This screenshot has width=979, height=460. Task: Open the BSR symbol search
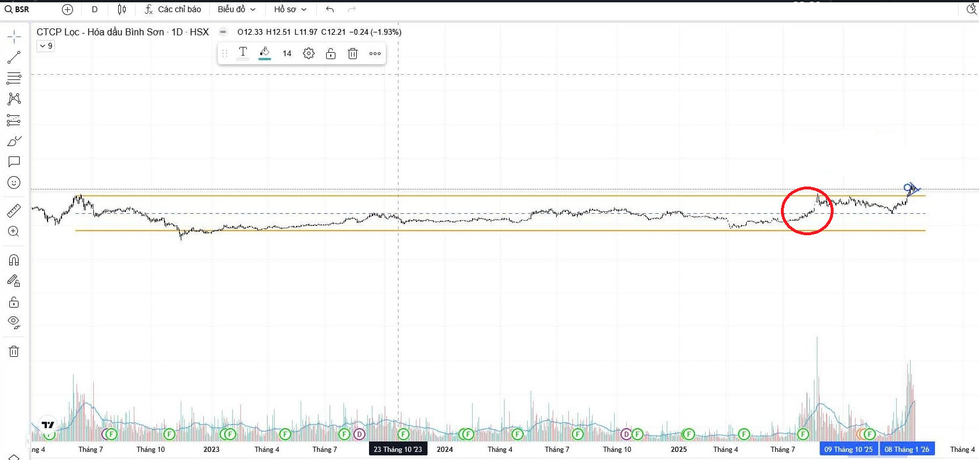pos(17,9)
